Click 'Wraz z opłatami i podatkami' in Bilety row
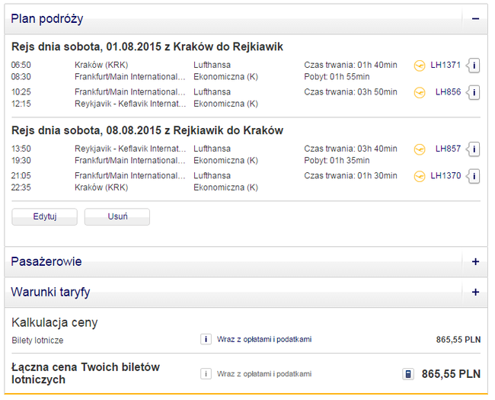The width and height of the screenshot is (495, 400). (x=264, y=339)
